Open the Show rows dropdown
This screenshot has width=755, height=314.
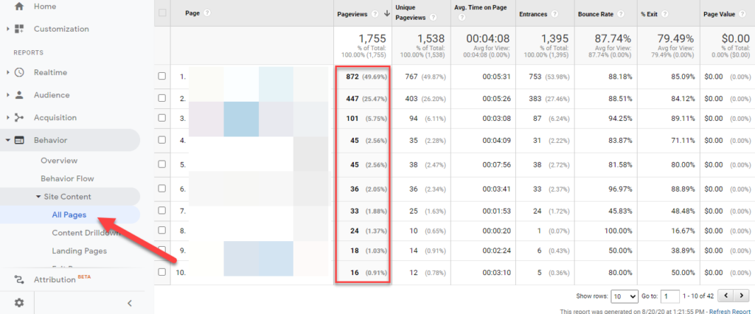(624, 296)
